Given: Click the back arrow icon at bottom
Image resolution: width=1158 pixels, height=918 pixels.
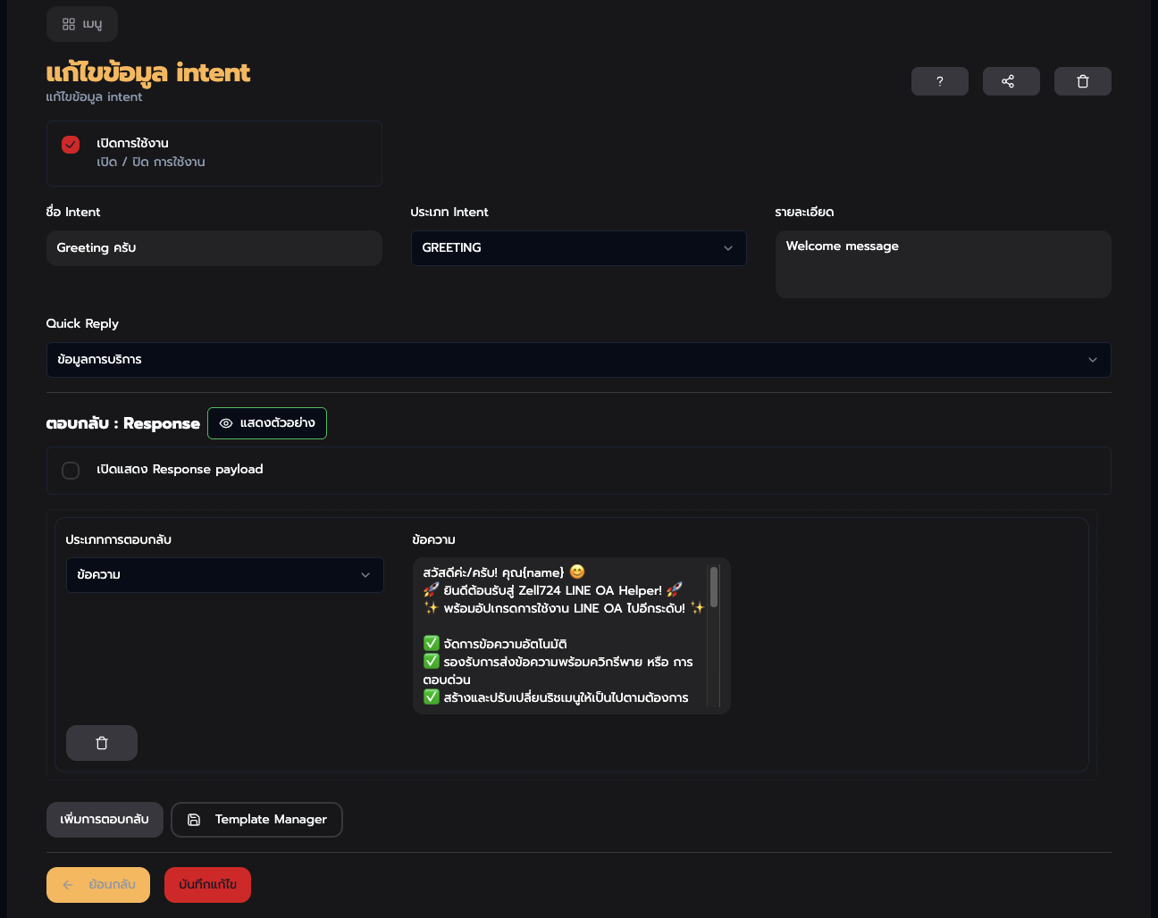Looking at the screenshot, I should pos(69,885).
